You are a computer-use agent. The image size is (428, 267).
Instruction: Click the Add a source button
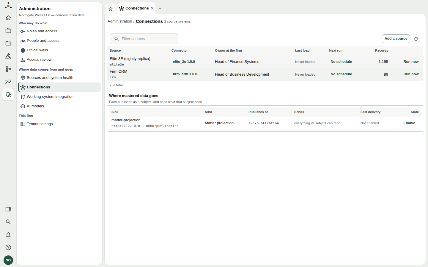(396, 39)
